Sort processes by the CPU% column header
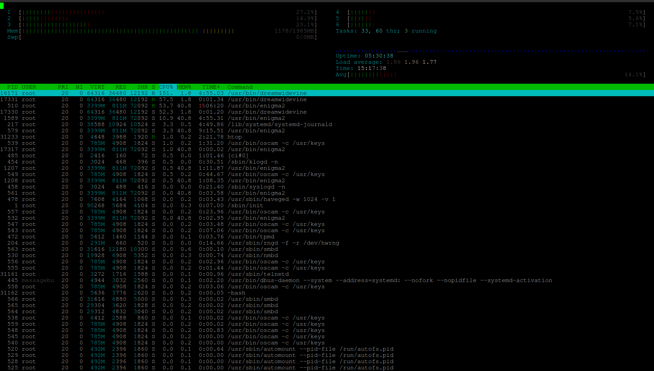This screenshot has width=654, height=371. tap(166, 87)
